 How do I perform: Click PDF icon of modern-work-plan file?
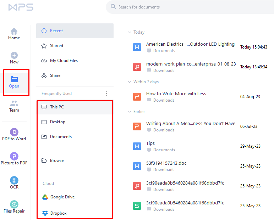pyautogui.click(x=137, y=67)
